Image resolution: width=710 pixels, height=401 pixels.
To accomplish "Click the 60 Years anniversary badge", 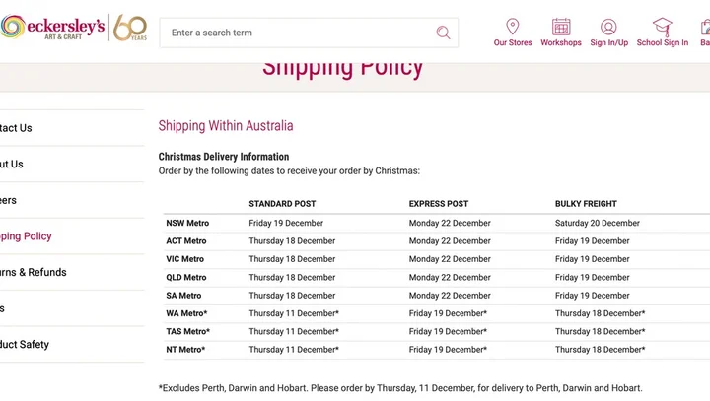I will pos(129,29).
